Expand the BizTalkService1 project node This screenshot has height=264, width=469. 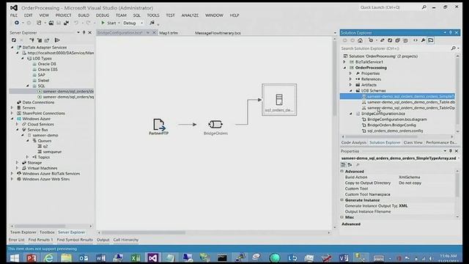pos(344,62)
